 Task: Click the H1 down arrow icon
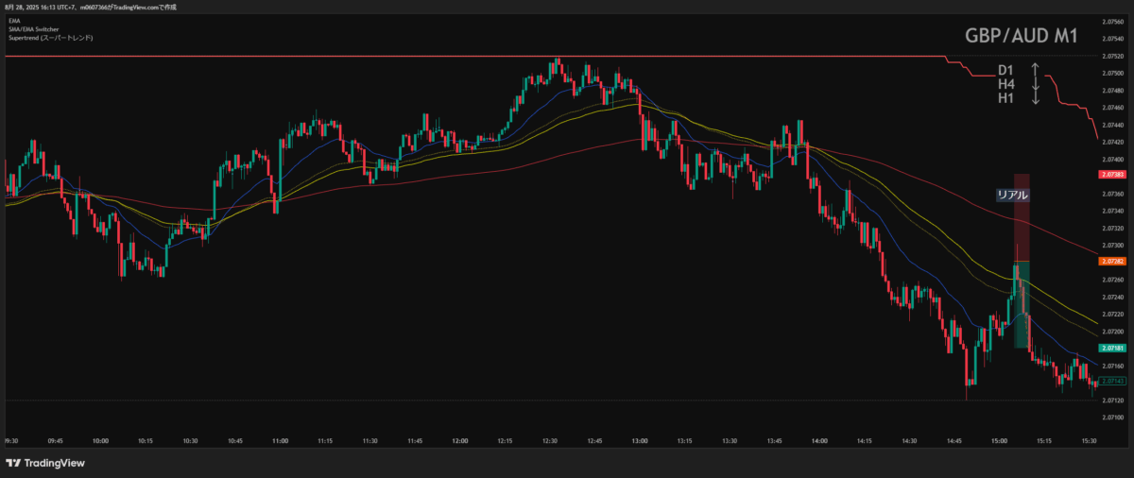[1035, 97]
